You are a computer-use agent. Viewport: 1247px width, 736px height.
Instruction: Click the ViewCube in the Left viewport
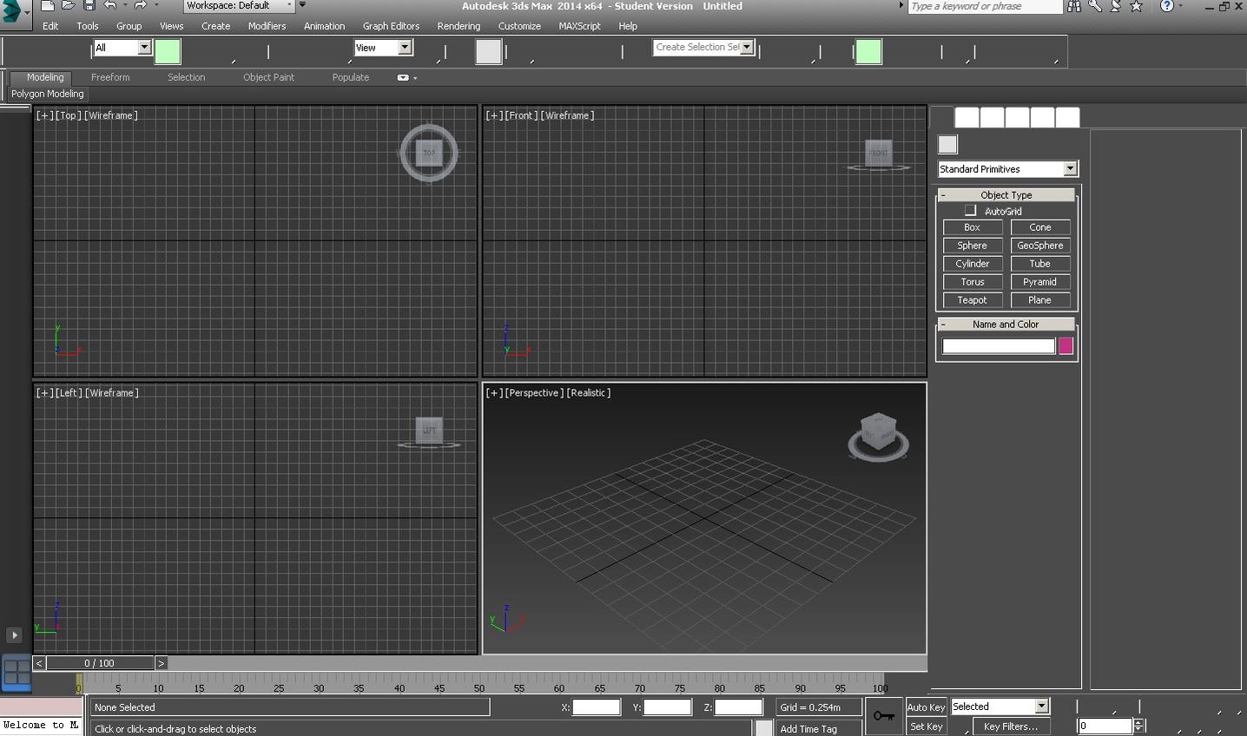click(429, 430)
